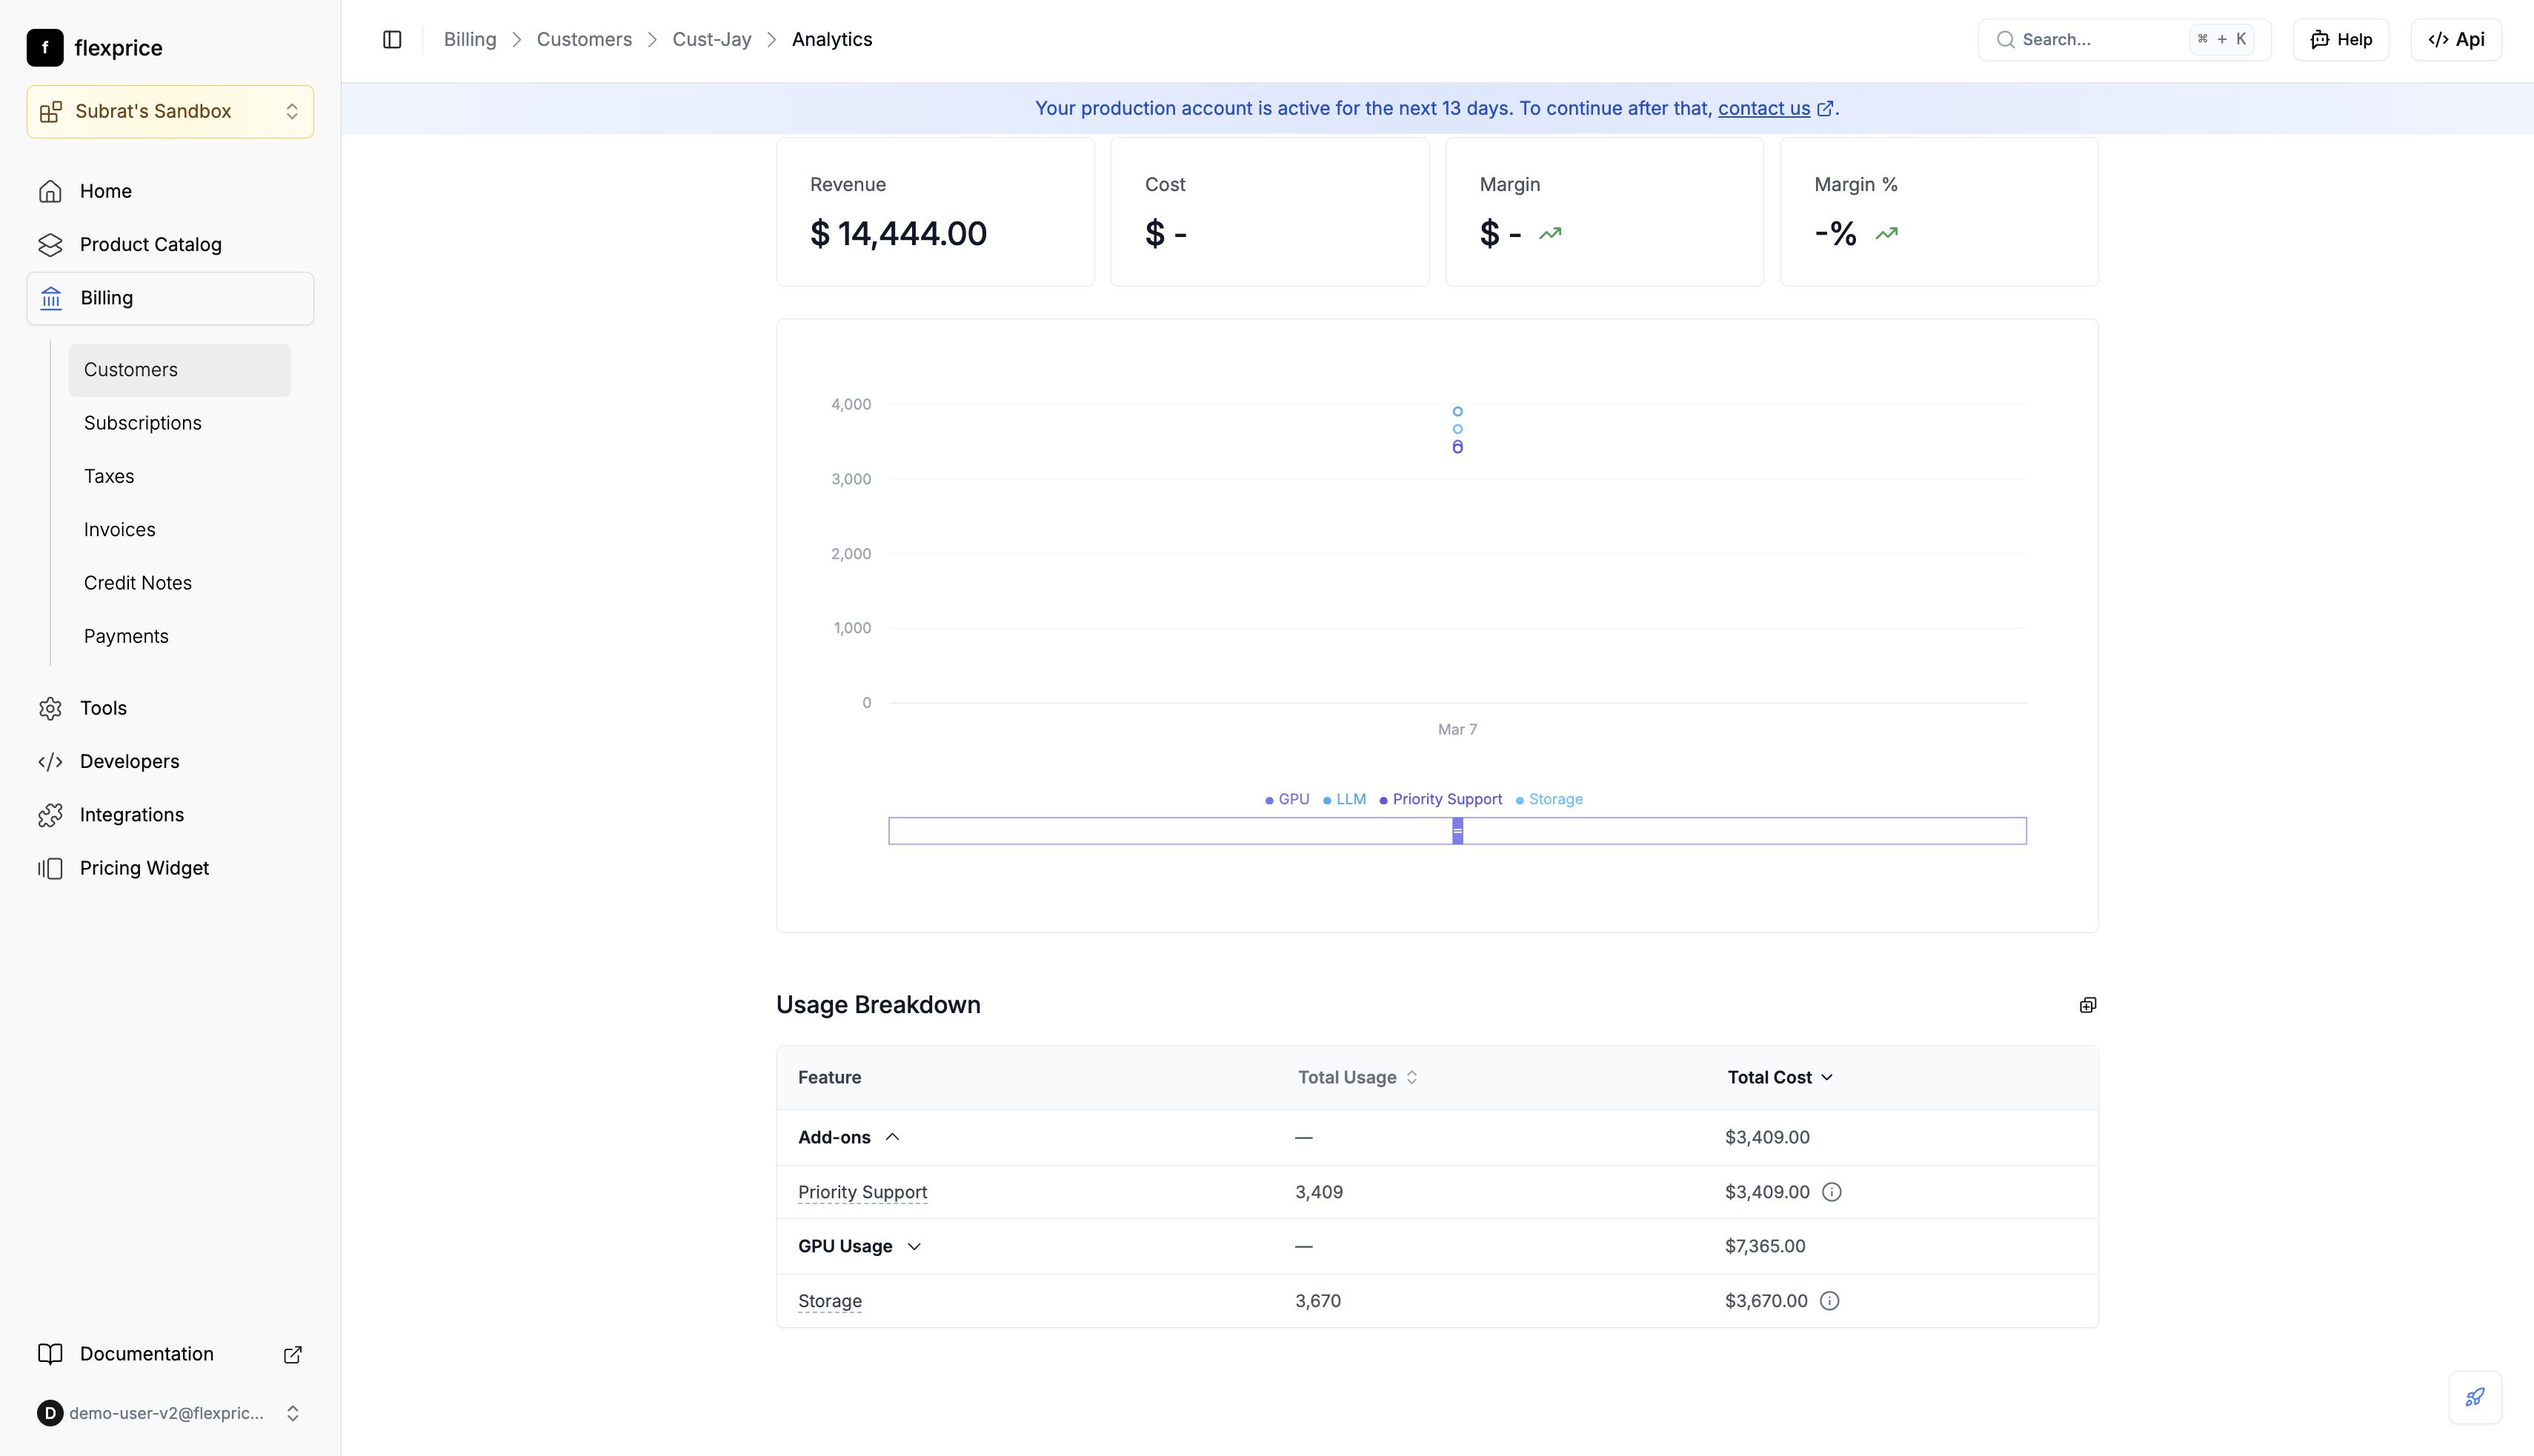Image resolution: width=2534 pixels, height=1456 pixels.
Task: Open the Usage Breakdown expand icon
Action: 2086,1005
